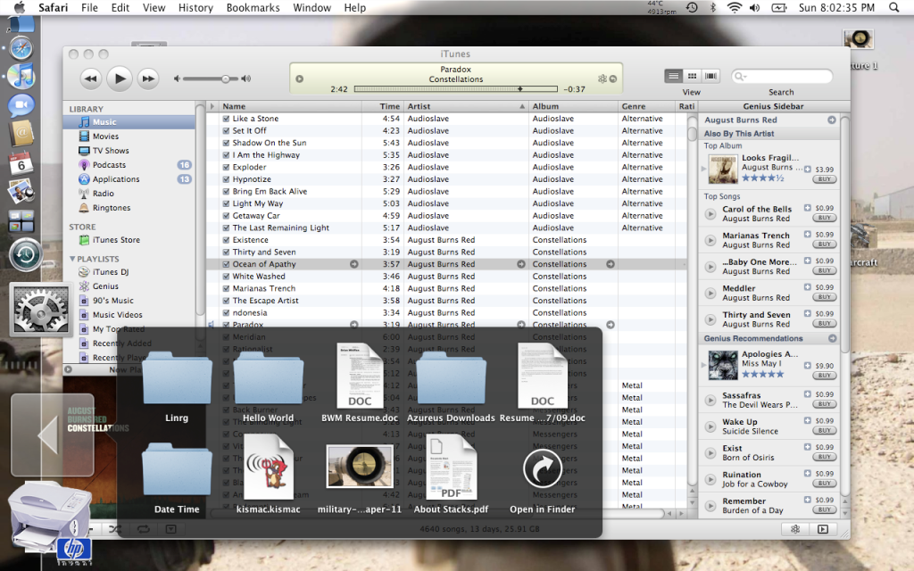
Task: Open the Genius Recommendations arrow link
Action: pos(833,338)
